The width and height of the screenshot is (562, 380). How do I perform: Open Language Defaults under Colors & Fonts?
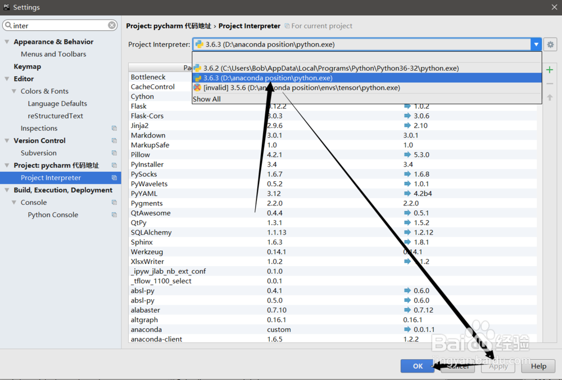pyautogui.click(x=57, y=103)
